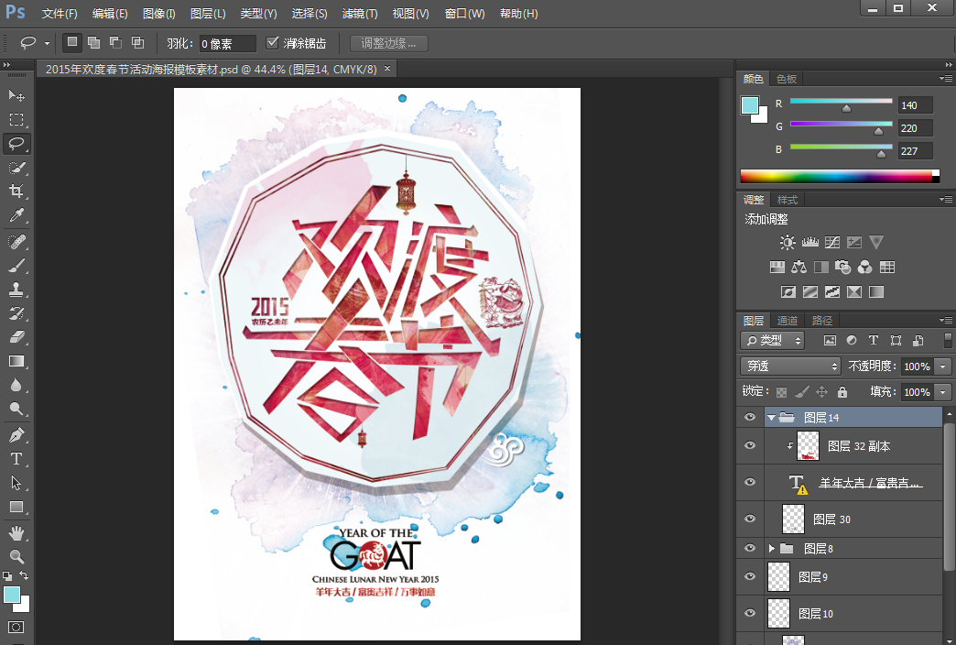Image resolution: width=956 pixels, height=645 pixels.
Task: Close the open document tab
Action: point(386,69)
